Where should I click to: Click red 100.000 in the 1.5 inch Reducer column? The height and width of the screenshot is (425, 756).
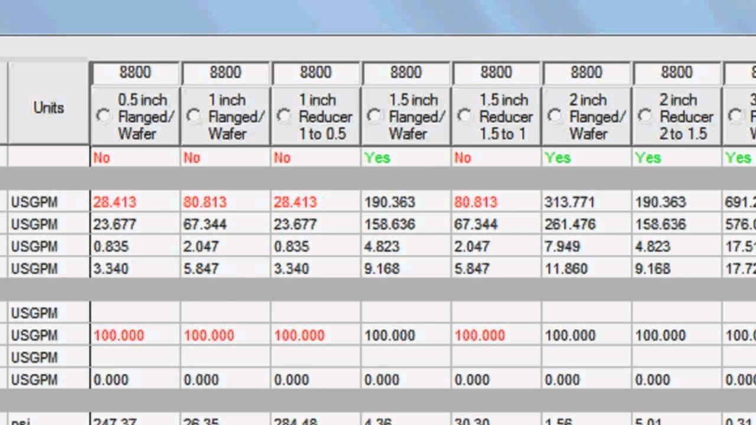pyautogui.click(x=480, y=336)
